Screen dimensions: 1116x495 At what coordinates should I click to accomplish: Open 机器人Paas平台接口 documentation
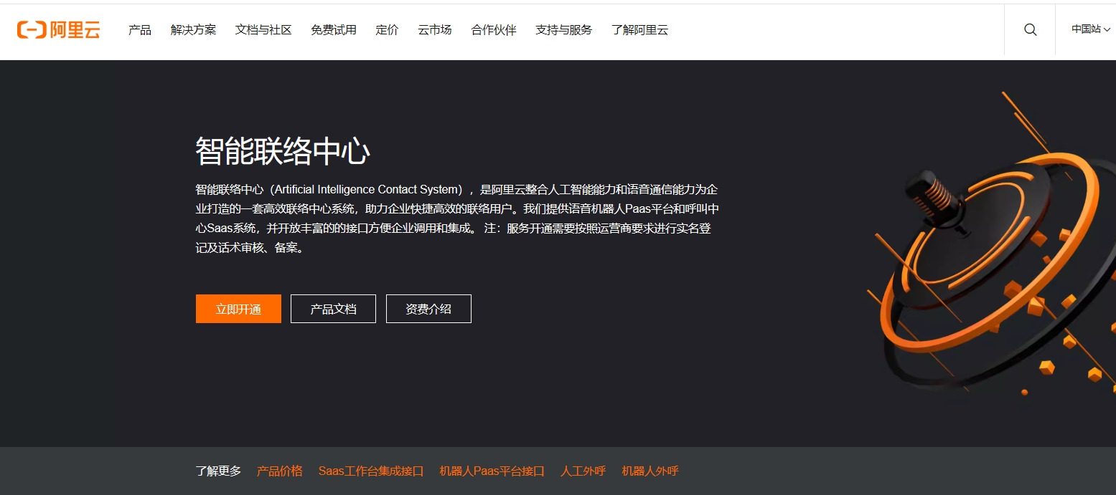point(491,471)
